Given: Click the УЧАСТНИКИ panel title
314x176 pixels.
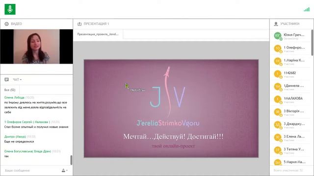Looking at the screenshot, I should [x=290, y=24].
